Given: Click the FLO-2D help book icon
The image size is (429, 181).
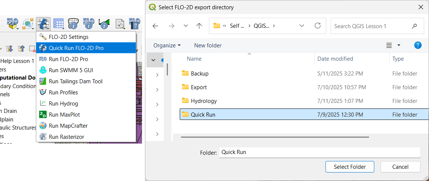Looking at the screenshot, I should pos(134,24).
